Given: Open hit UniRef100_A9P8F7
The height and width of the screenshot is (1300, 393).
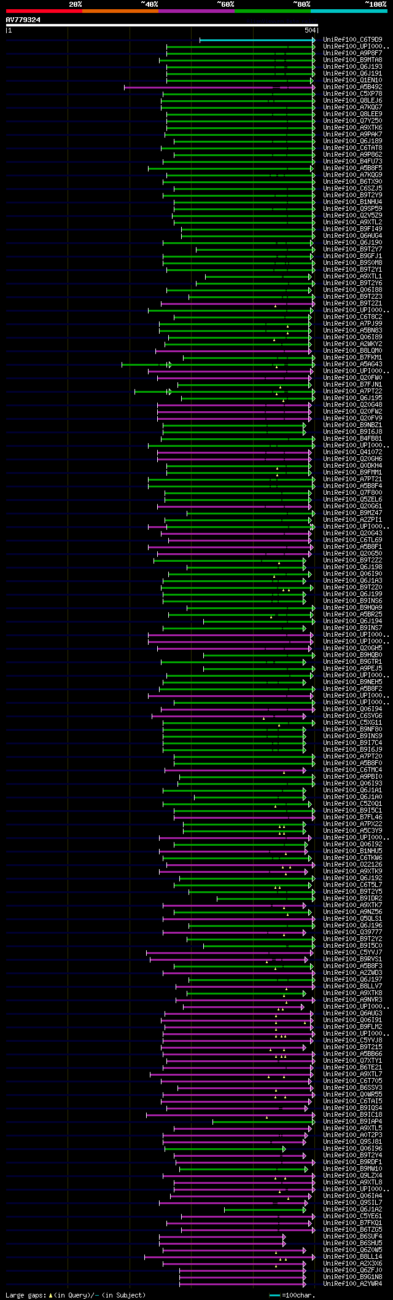Looking at the screenshot, I should [x=352, y=53].
